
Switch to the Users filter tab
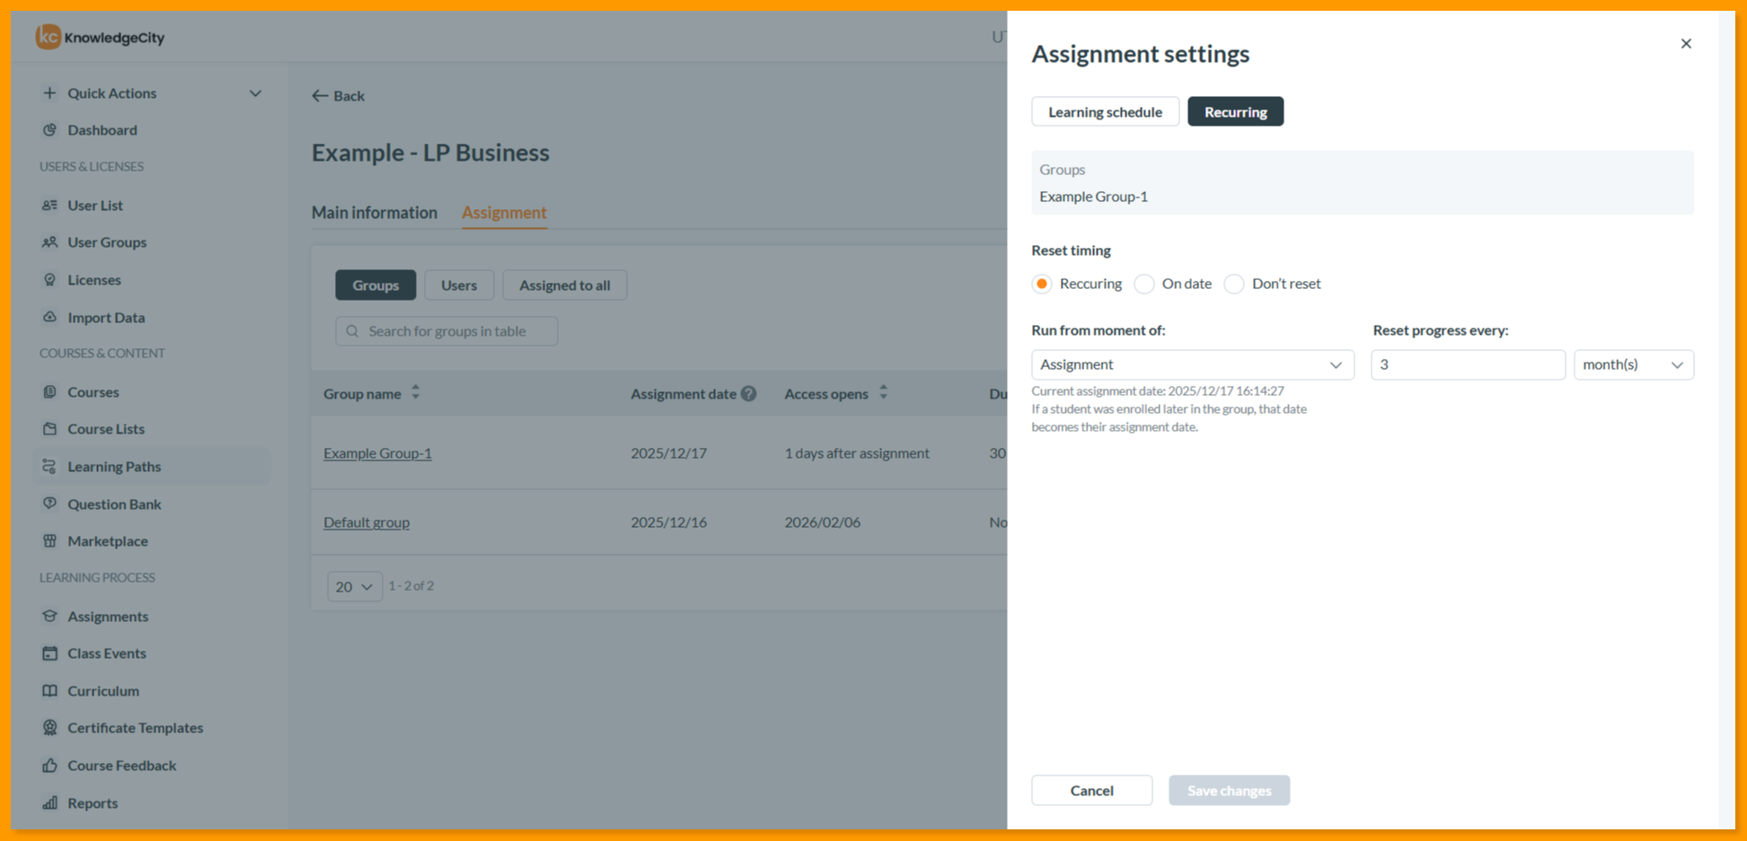[459, 285]
